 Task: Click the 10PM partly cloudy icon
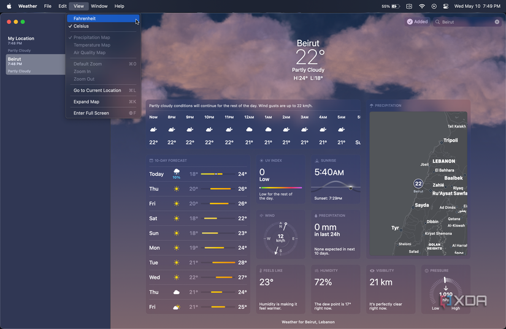(209, 129)
